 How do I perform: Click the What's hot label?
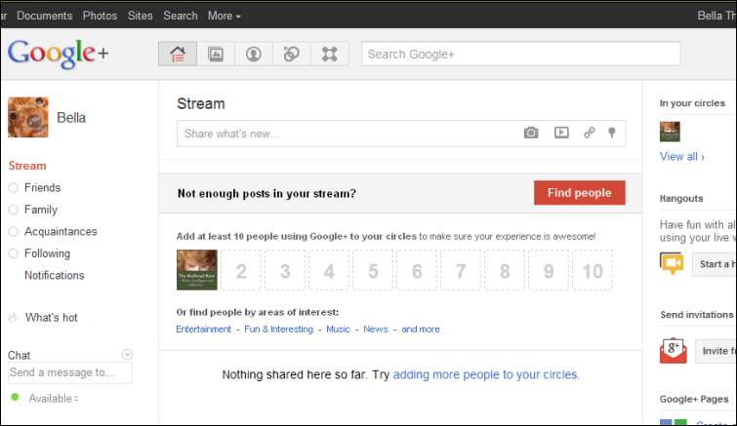tap(52, 318)
